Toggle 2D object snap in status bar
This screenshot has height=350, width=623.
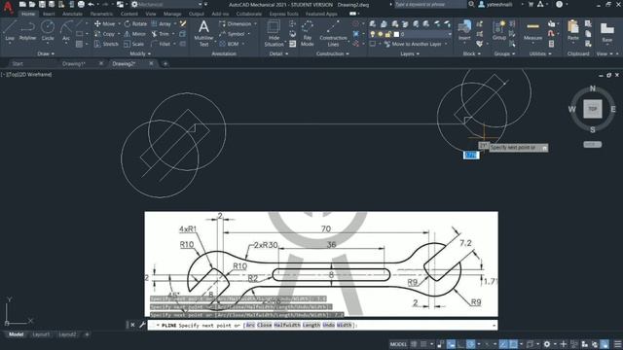(513, 344)
